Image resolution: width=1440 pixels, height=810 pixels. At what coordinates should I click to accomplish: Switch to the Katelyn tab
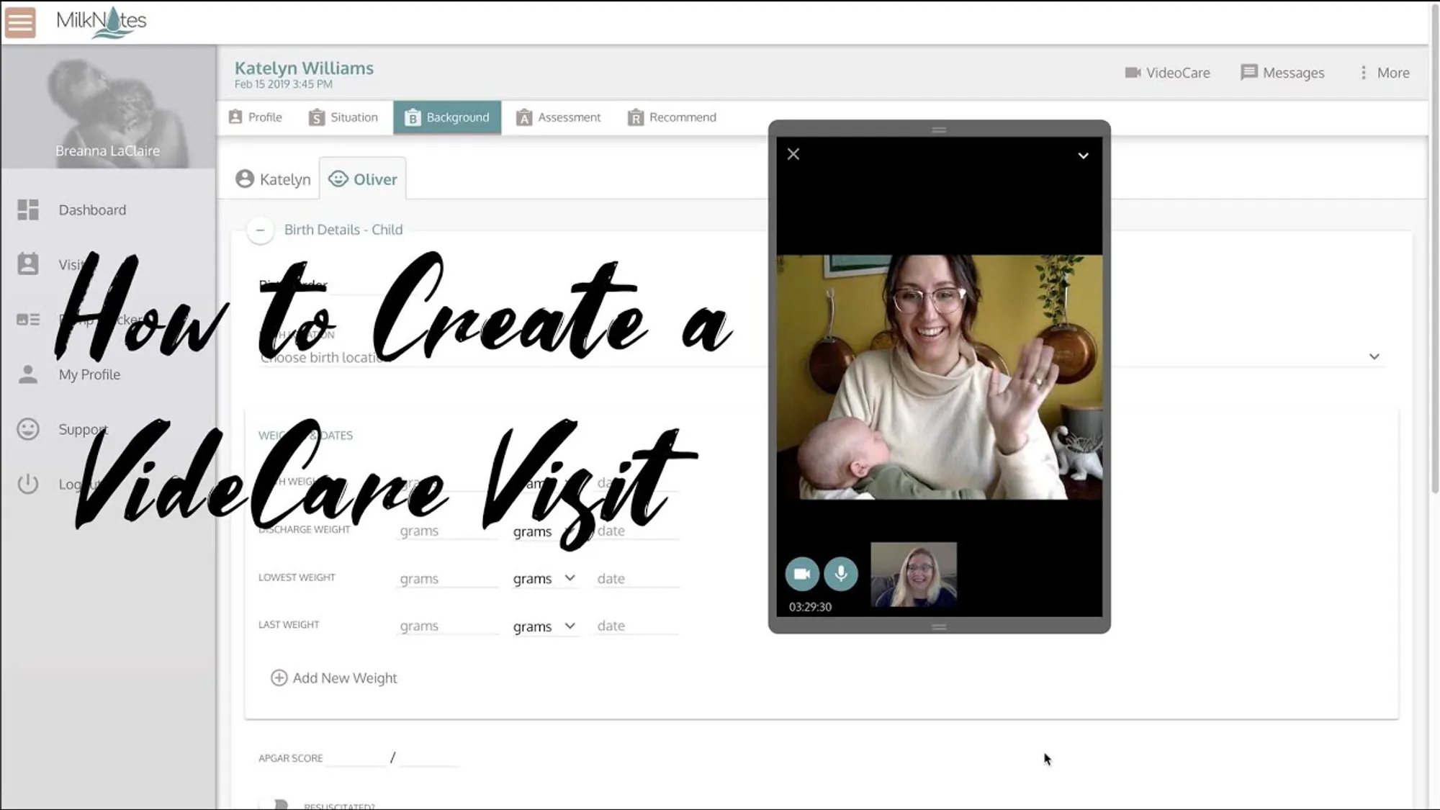[x=271, y=179]
